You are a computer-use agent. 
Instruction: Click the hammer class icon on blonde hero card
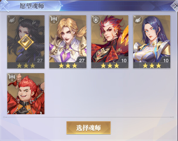tap(54, 20)
